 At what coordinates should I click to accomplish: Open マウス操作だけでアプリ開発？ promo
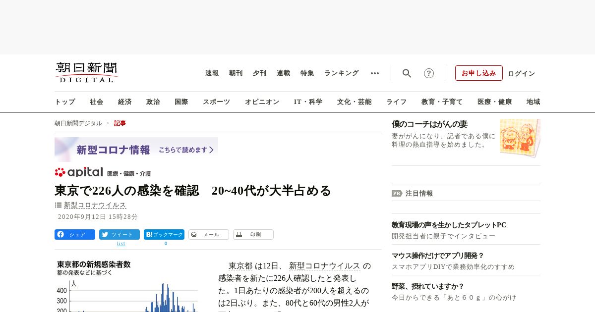click(438, 256)
